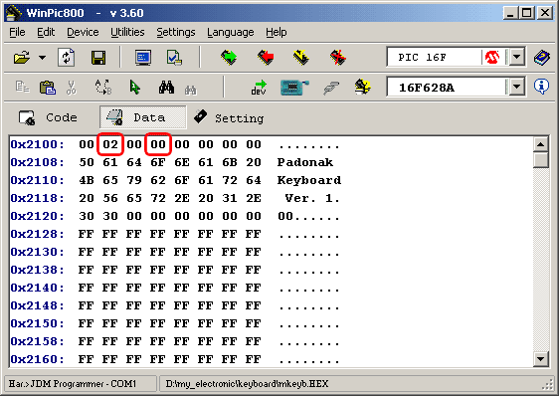Click the 0x2160: address label
The width and height of the screenshot is (559, 396).
point(37,359)
